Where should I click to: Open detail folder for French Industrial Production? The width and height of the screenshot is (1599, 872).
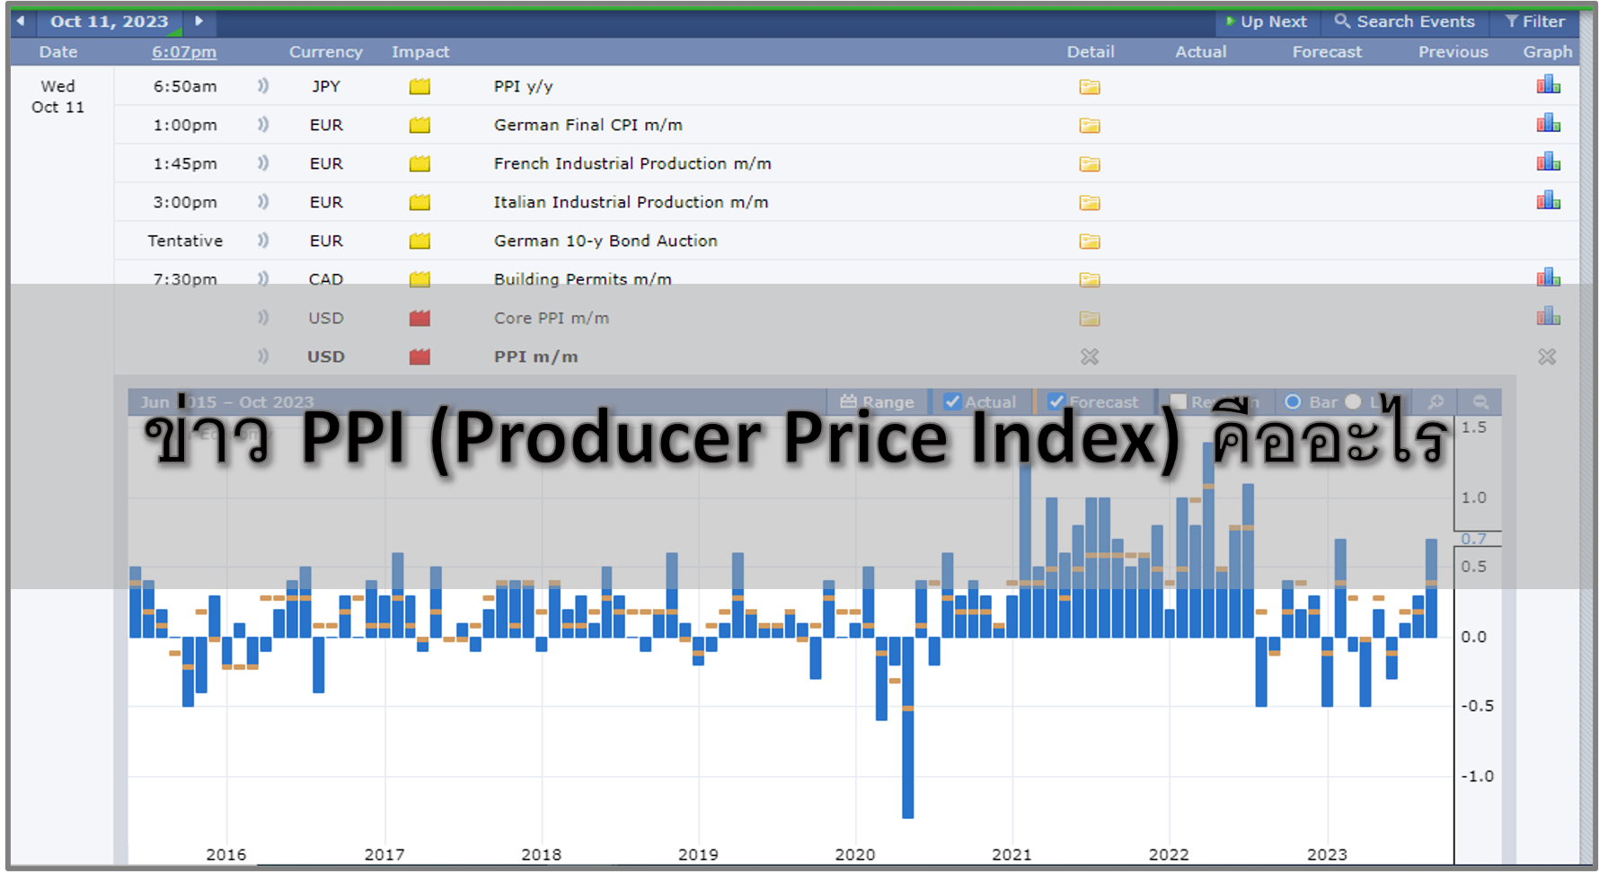click(1090, 164)
